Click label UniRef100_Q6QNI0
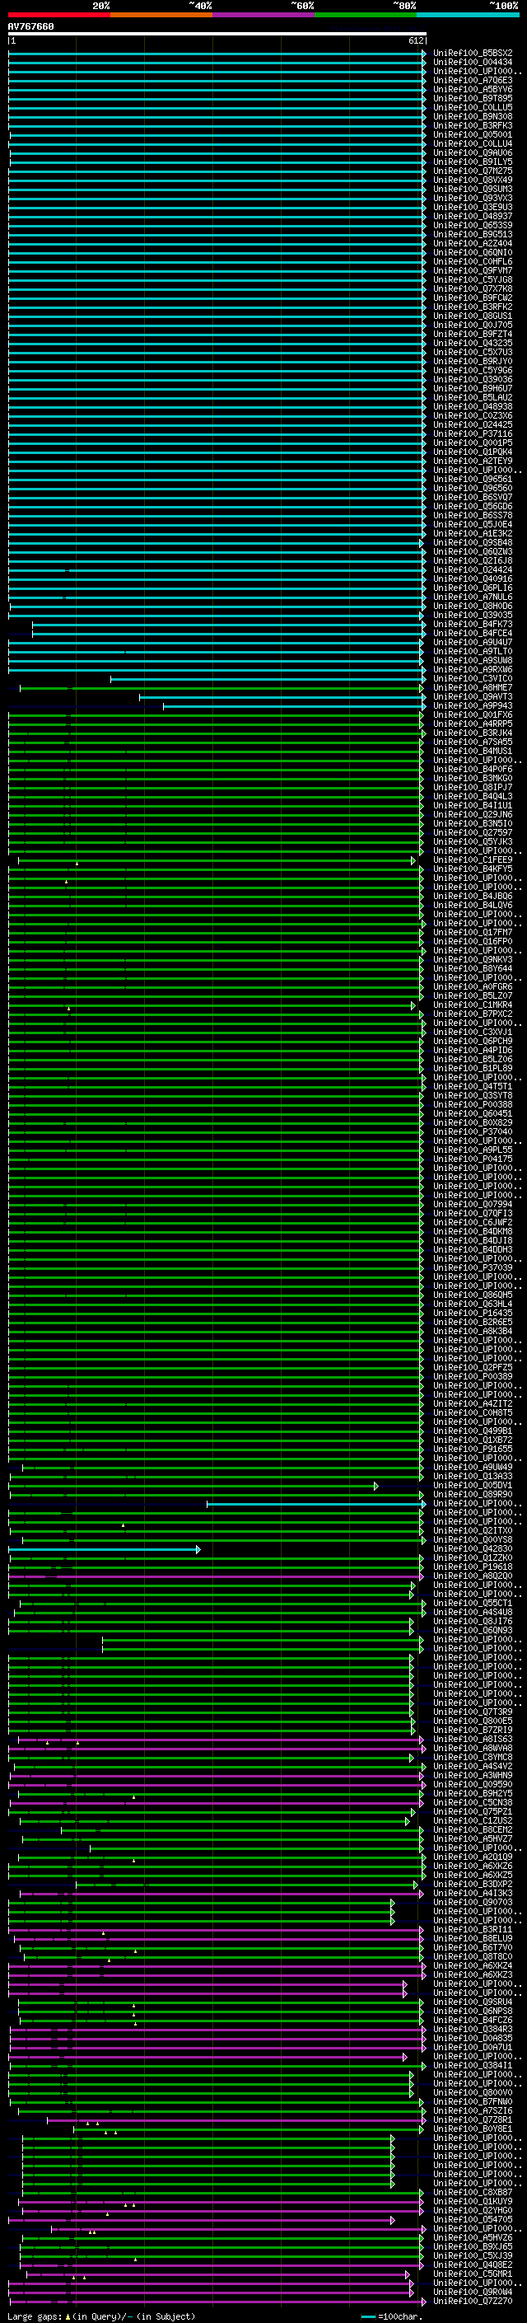 (x=473, y=252)
